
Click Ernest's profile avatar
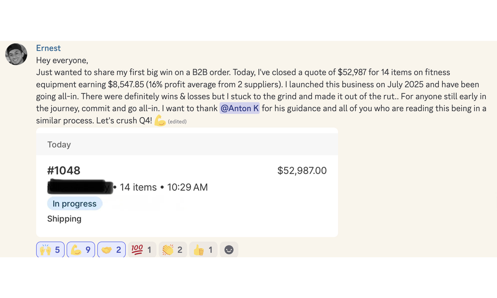click(15, 54)
